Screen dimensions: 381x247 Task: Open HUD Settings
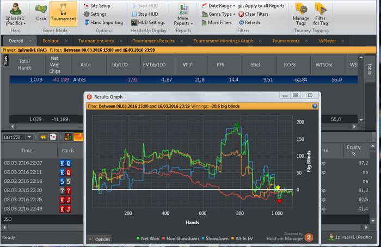[x=148, y=23]
